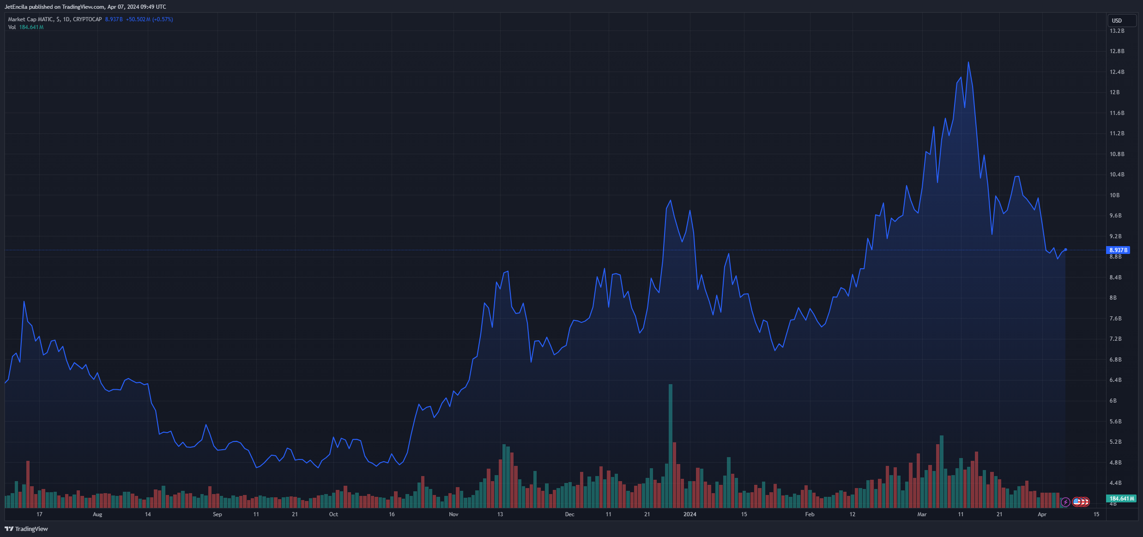Click the Aug label on time axis

click(97, 514)
